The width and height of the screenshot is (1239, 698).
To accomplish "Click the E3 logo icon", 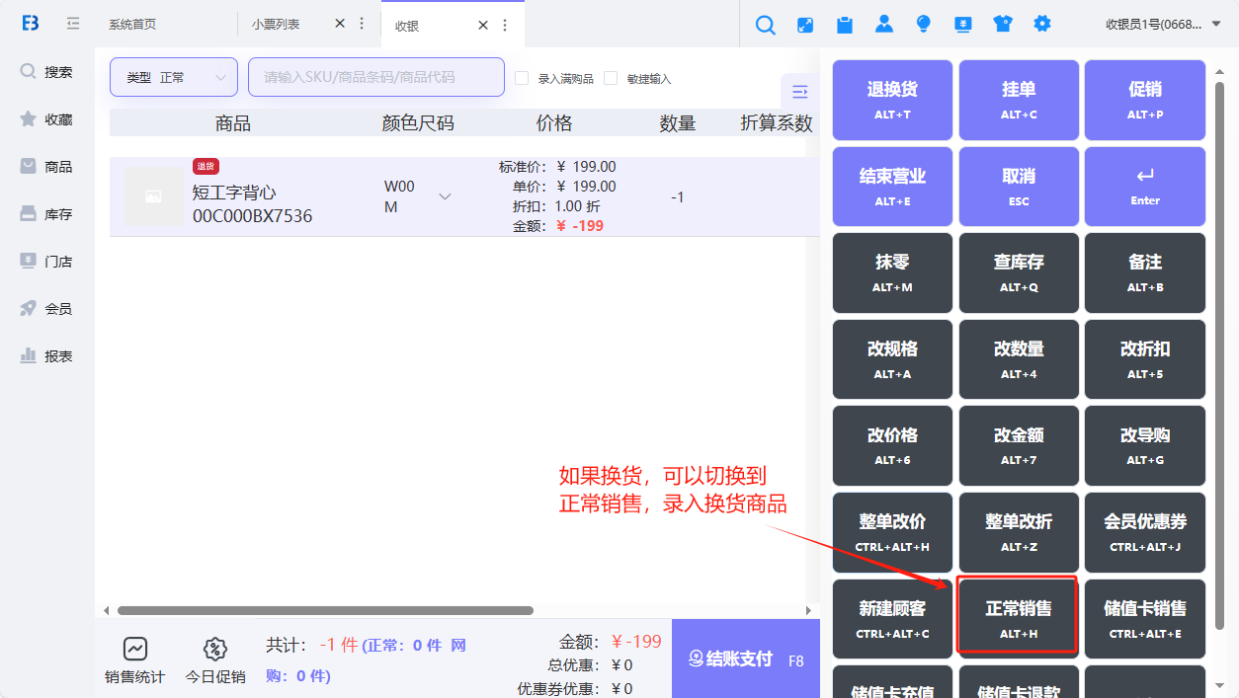I will point(31,24).
